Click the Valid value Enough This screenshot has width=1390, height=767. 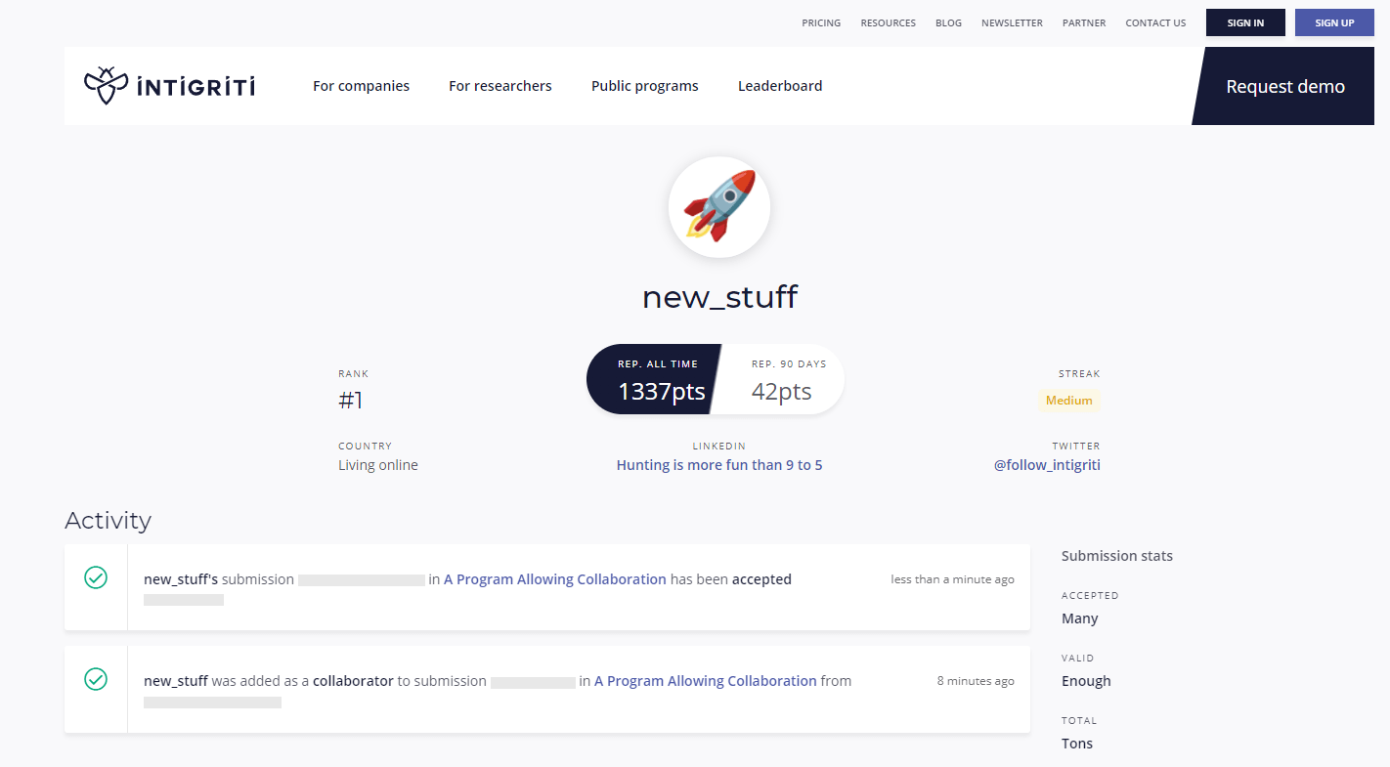(1086, 681)
